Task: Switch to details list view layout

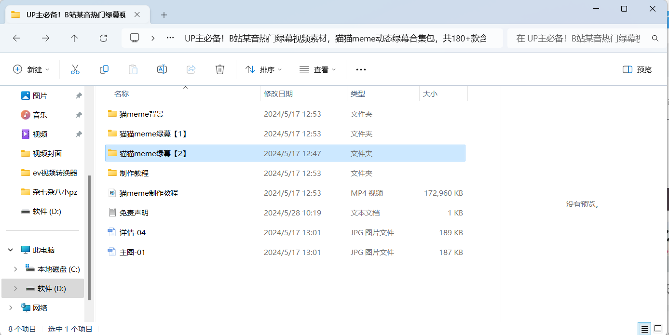Action: point(644,329)
